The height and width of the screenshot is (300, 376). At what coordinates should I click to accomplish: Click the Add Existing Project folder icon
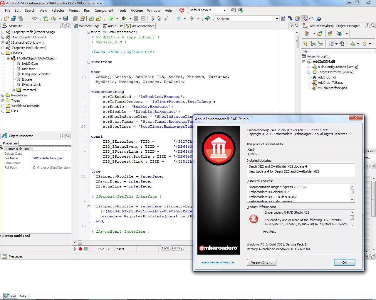point(320,34)
